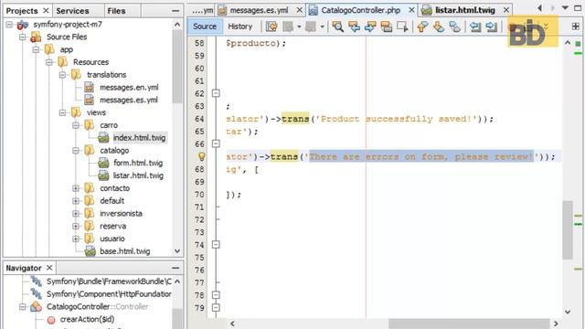The width and height of the screenshot is (585, 329).
Task: Click Previous Bookmark up-arrow icon
Action: click(x=422, y=27)
